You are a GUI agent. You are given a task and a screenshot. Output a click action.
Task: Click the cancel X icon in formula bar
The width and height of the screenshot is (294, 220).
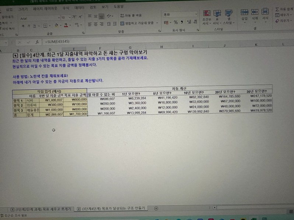coord(20,43)
